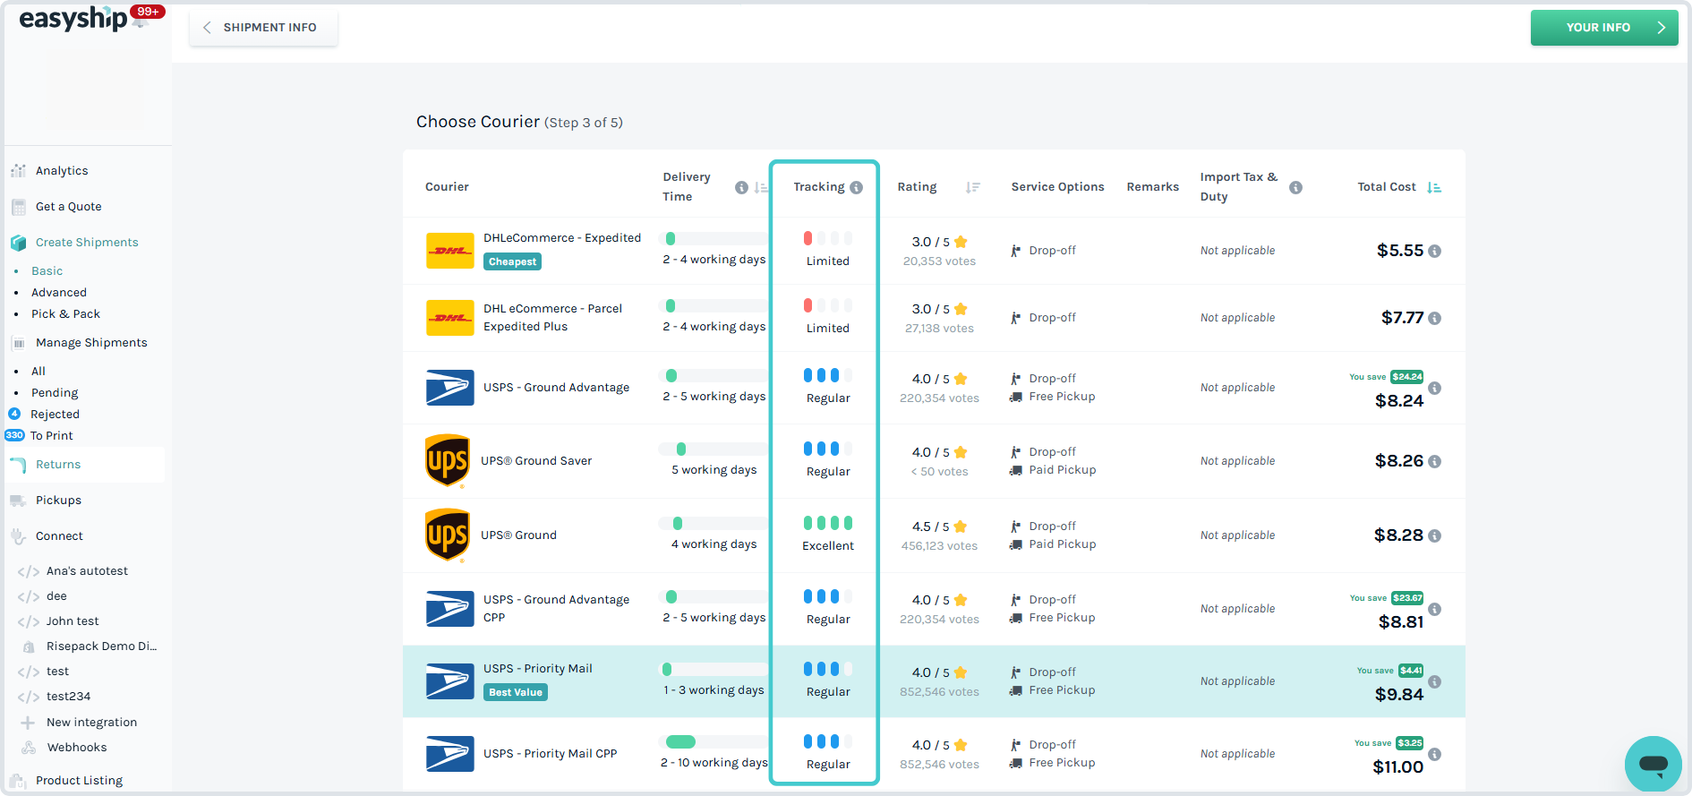Screen dimensions: 1692x796
Task: Continue to Your Info step
Action: pyautogui.click(x=1604, y=28)
